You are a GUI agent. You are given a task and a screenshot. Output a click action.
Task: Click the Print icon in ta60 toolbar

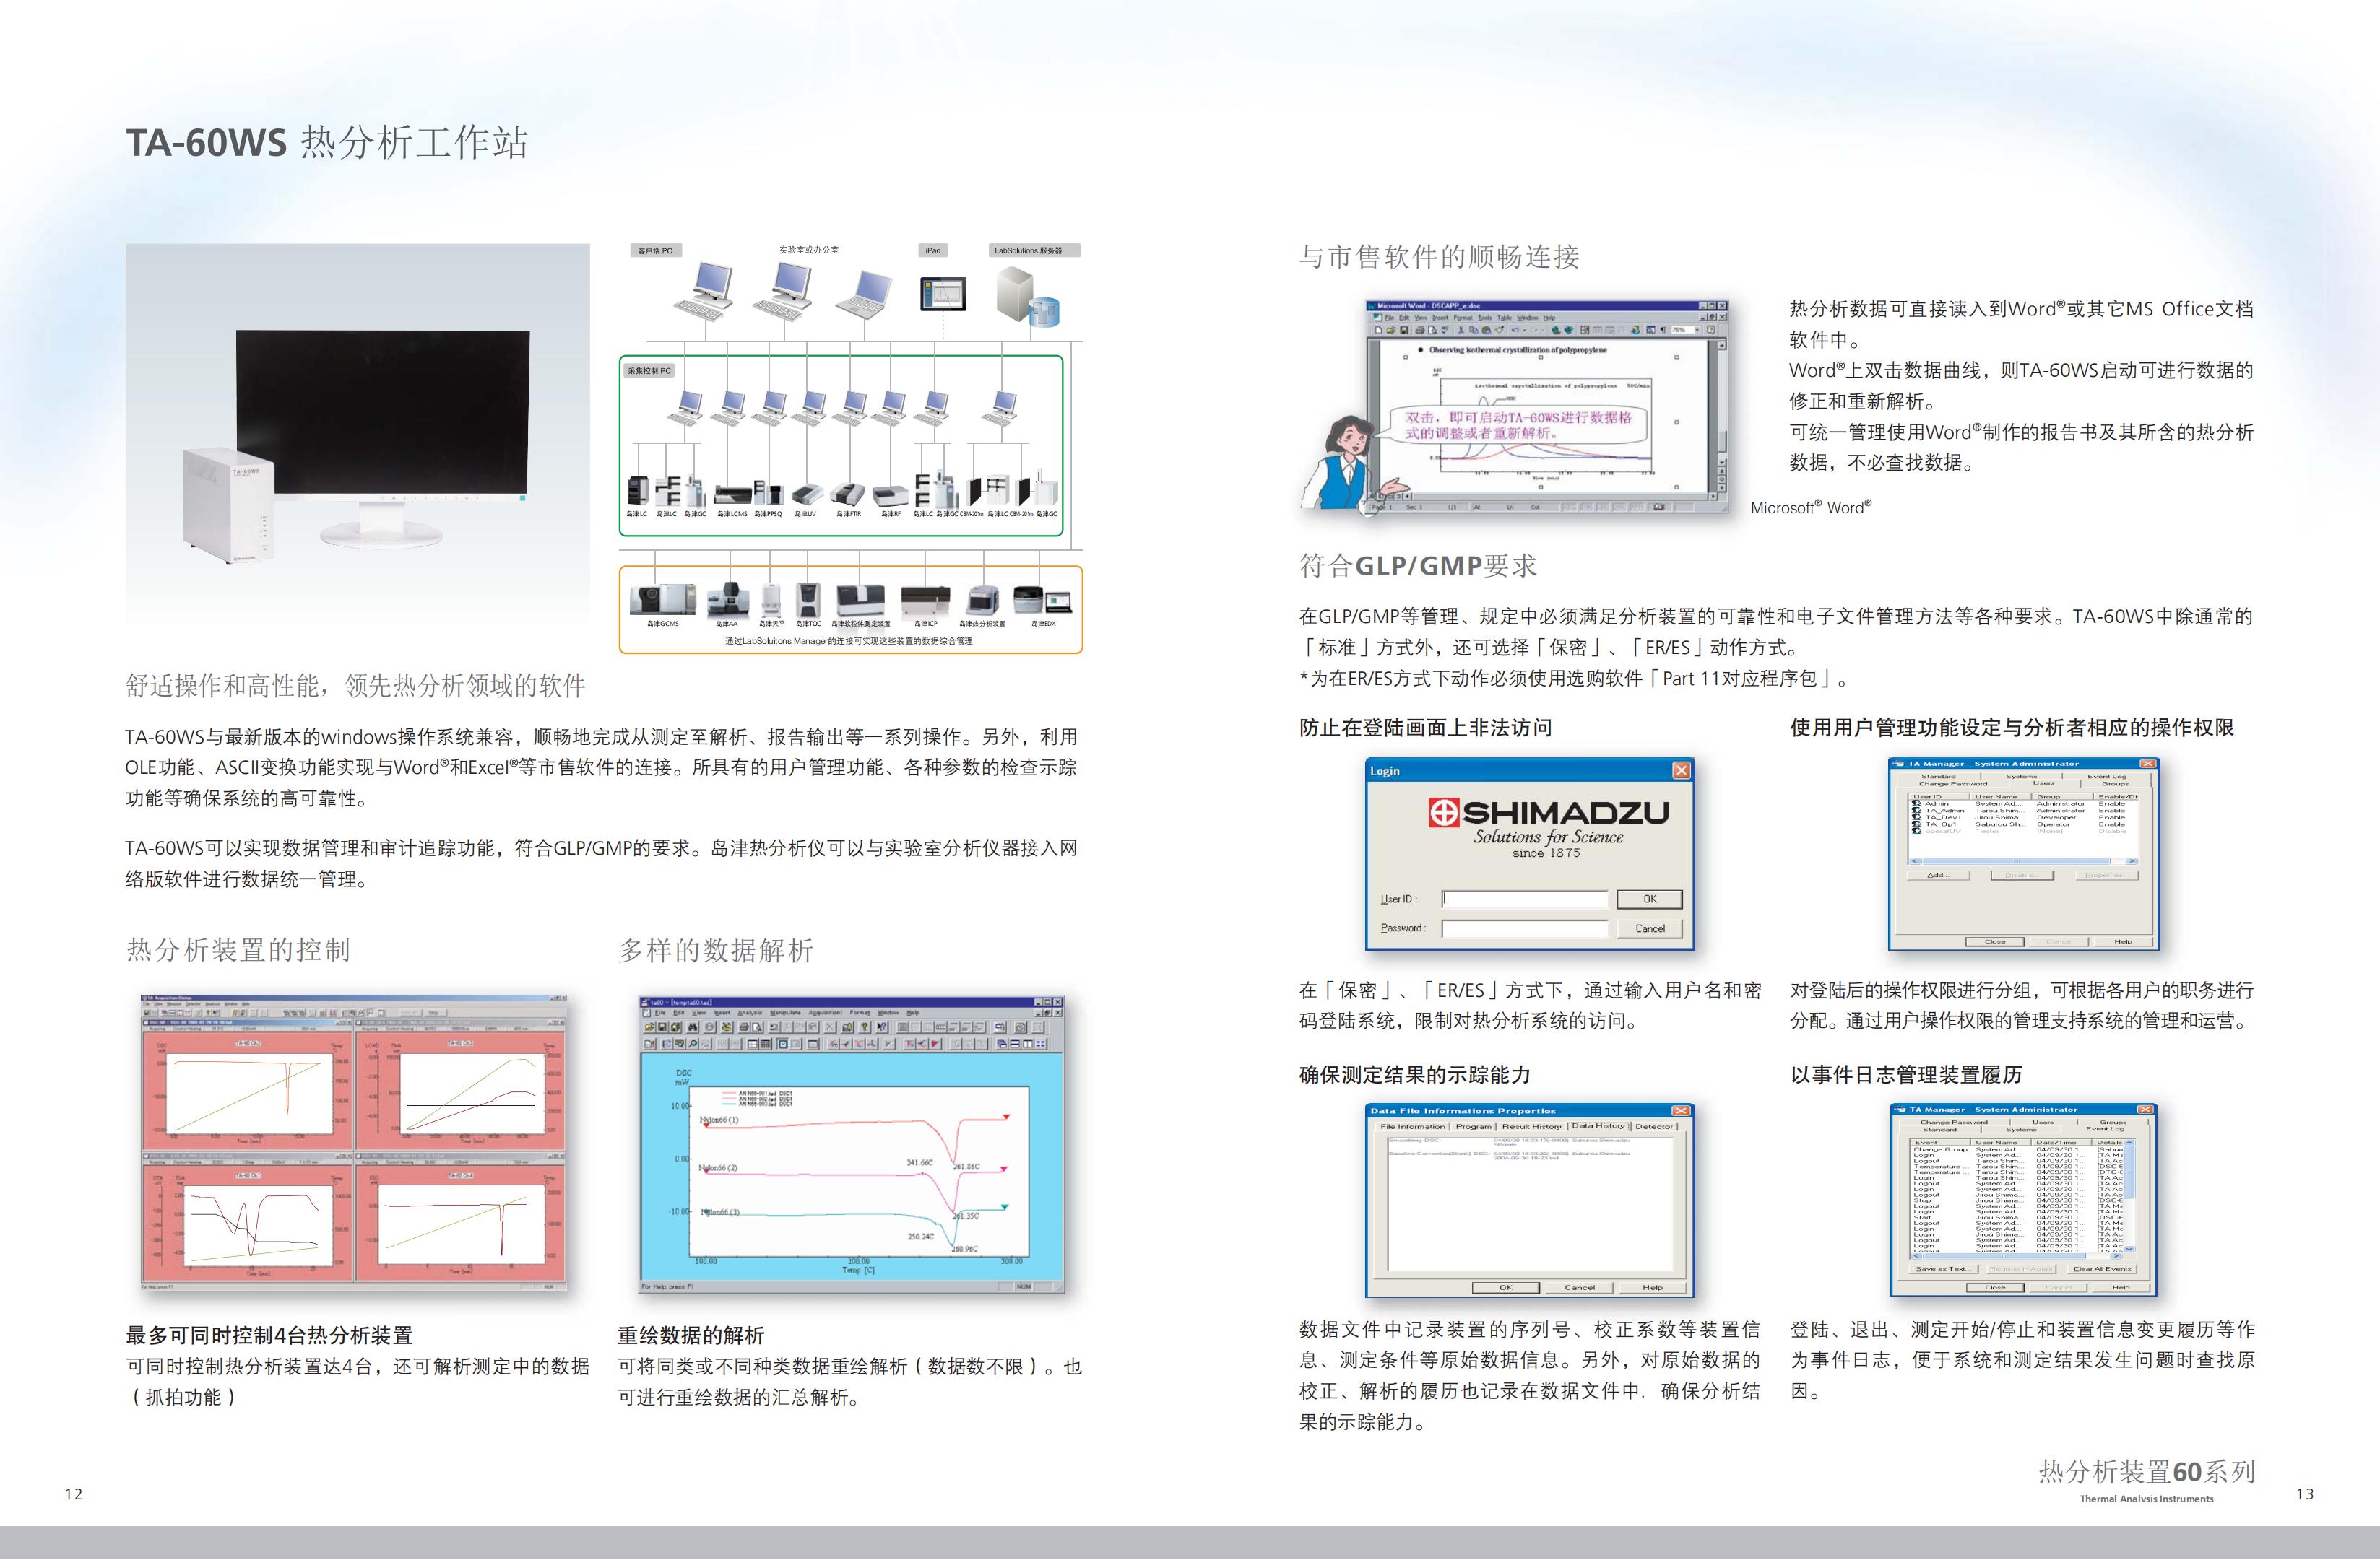point(744,1027)
